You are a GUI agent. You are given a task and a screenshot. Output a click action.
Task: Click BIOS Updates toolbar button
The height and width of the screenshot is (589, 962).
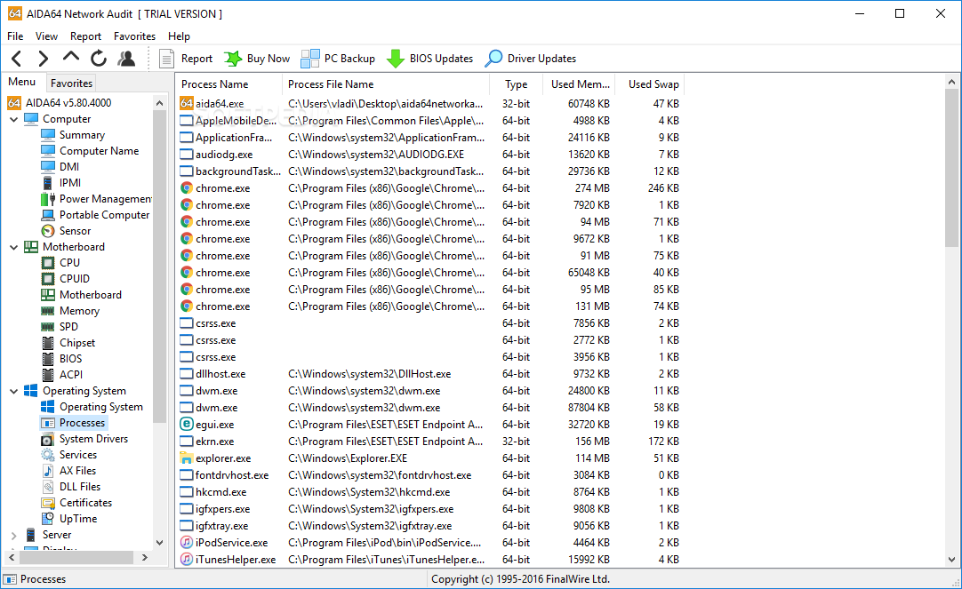pyautogui.click(x=430, y=59)
